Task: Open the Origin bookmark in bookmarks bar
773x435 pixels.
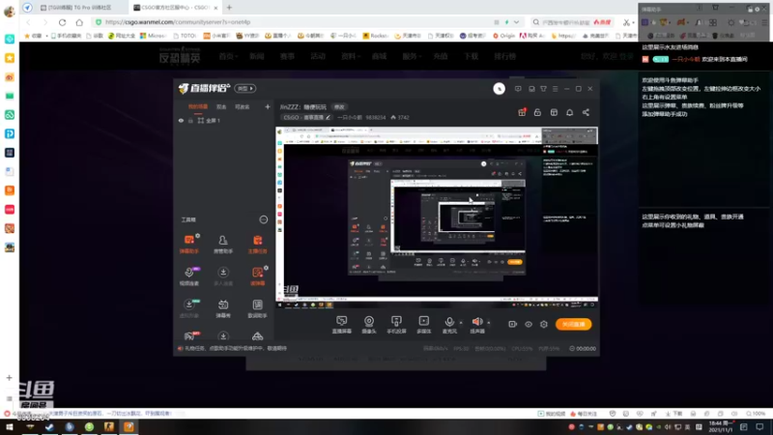Action: click(x=504, y=36)
